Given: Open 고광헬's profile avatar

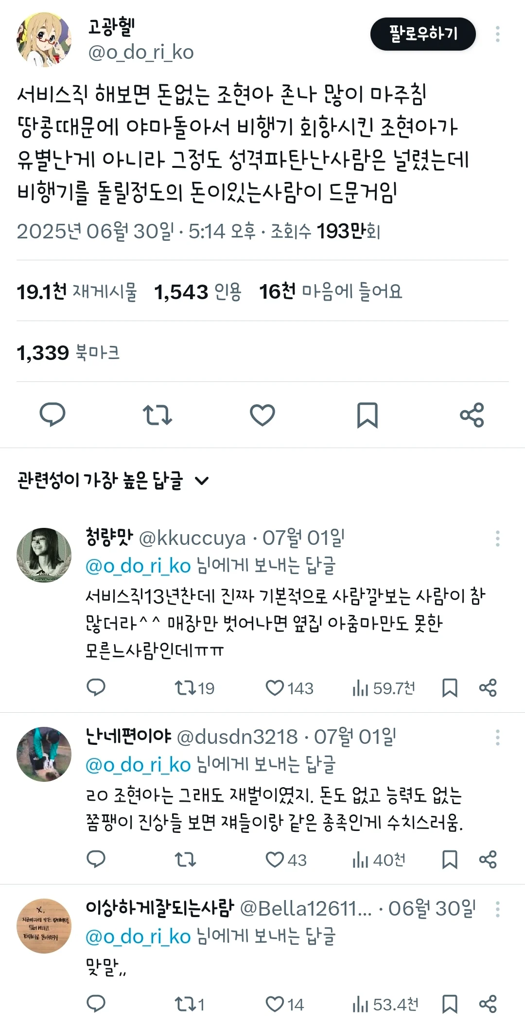Looking at the screenshot, I should click(44, 40).
